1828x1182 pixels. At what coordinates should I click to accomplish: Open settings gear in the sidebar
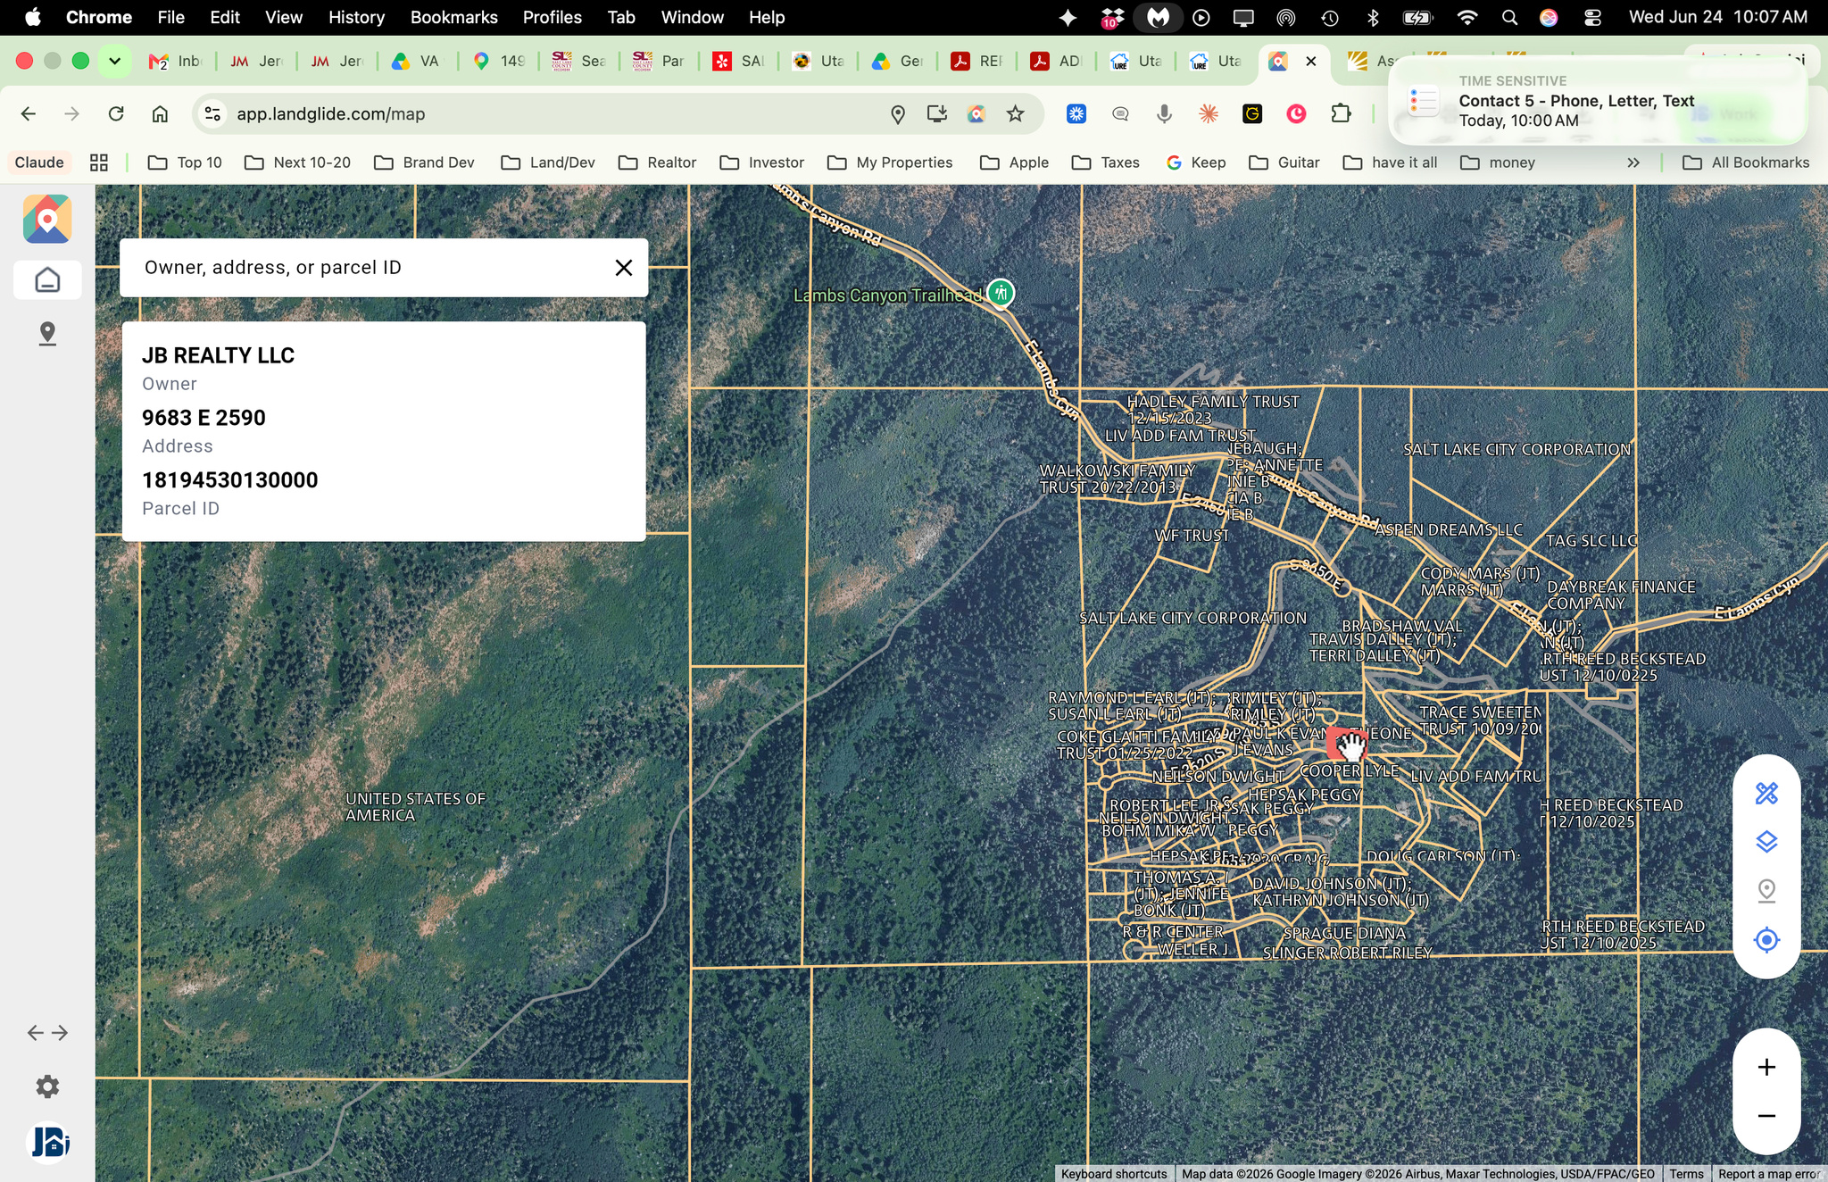47,1086
